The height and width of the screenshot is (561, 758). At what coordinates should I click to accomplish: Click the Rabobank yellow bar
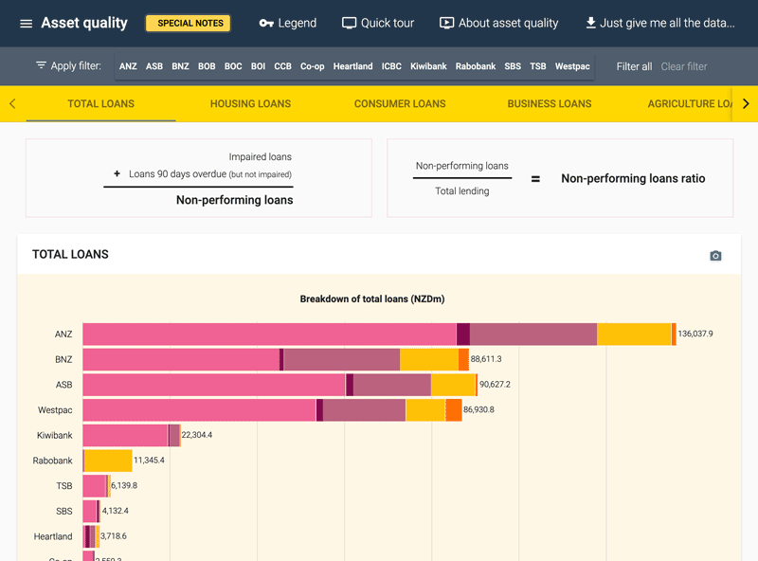pos(108,461)
